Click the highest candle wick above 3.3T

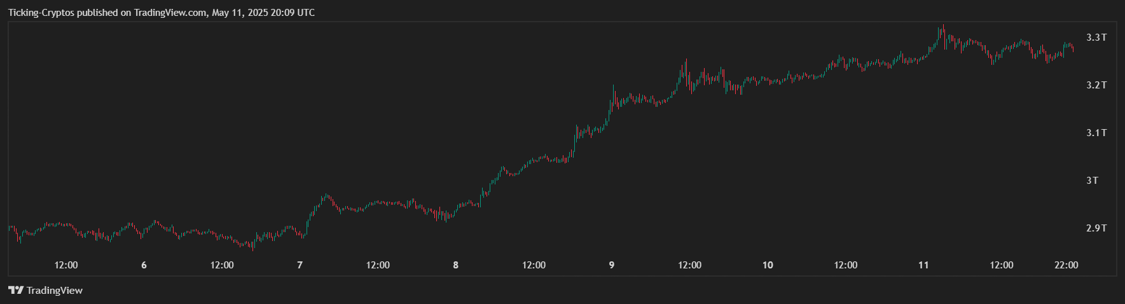(x=943, y=27)
